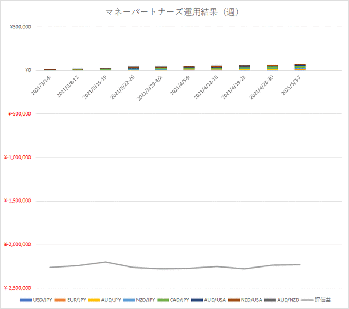Click the USD/JPY legend label
Viewport: 349px width, 309px height.
[x=43, y=300]
